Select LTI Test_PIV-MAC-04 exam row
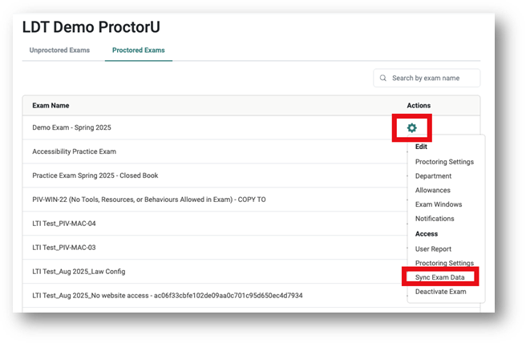Image resolution: width=526 pixels, height=343 pixels. point(70,224)
